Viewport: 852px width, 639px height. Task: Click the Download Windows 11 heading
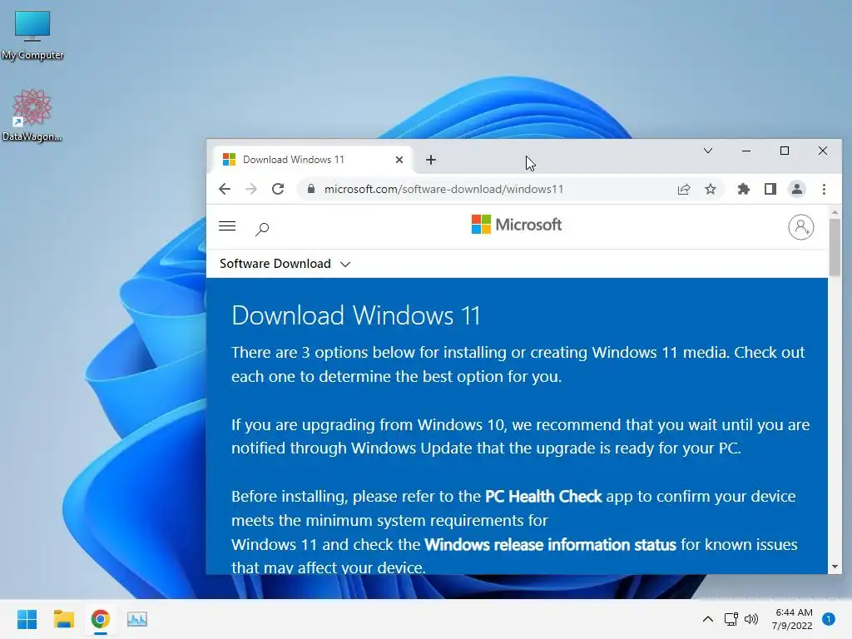[356, 315]
